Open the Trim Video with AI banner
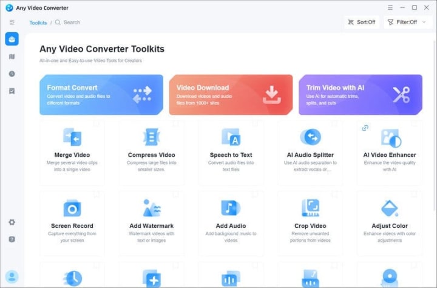 (x=361, y=95)
